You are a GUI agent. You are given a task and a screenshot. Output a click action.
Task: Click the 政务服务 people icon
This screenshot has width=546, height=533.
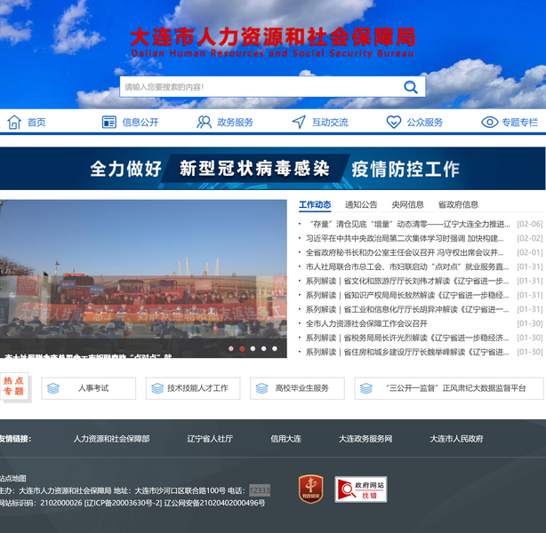204,123
